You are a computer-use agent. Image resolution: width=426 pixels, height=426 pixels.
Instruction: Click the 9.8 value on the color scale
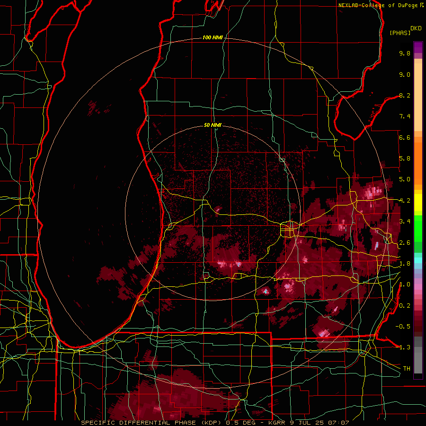(405, 53)
